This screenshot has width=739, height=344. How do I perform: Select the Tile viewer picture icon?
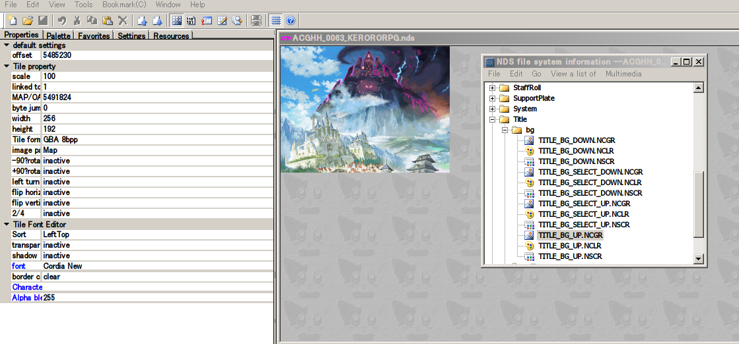click(x=177, y=20)
